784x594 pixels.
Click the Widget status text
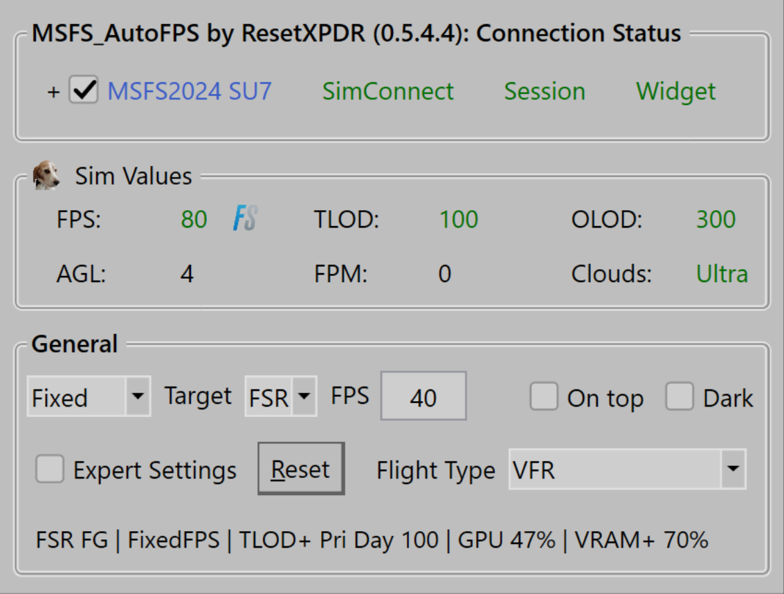click(x=676, y=92)
